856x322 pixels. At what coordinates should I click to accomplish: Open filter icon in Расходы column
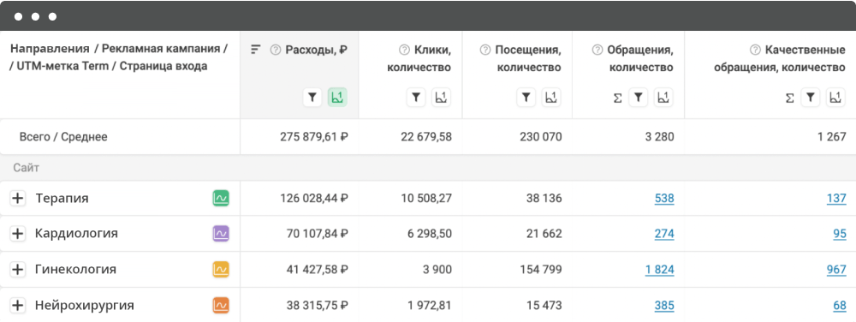tap(312, 98)
